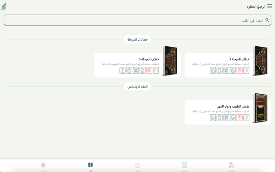This screenshot has width=275, height=172.
Task: Play audio of ضمان الطبيب وذوي المهن
Action: (x=239, y=118)
